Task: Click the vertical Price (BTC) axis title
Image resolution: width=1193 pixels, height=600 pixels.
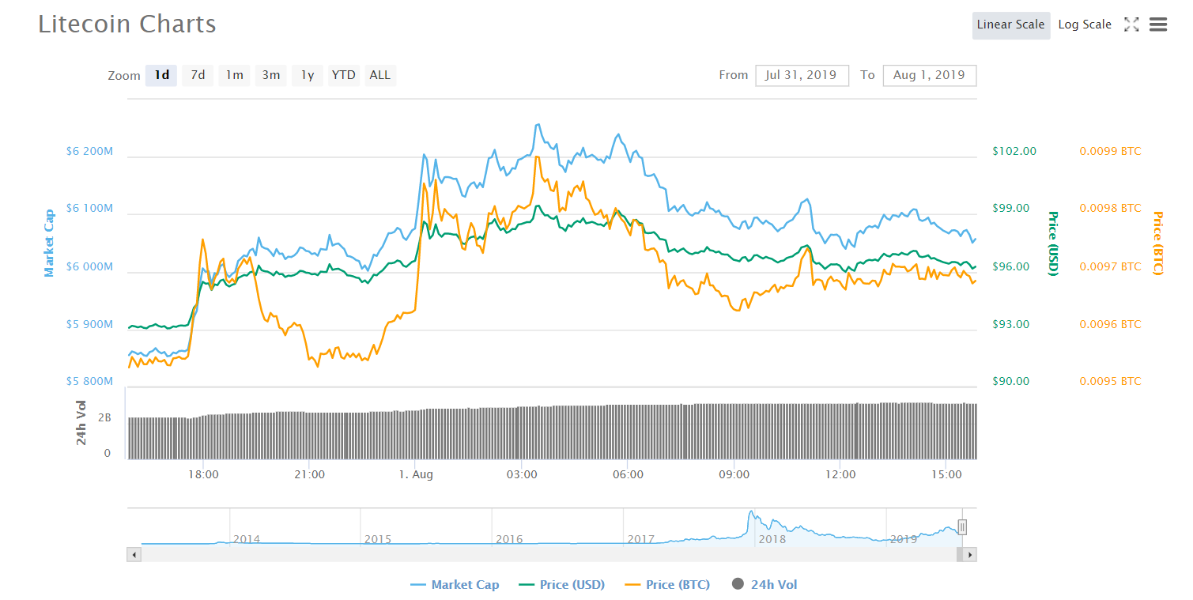Action: [1158, 243]
